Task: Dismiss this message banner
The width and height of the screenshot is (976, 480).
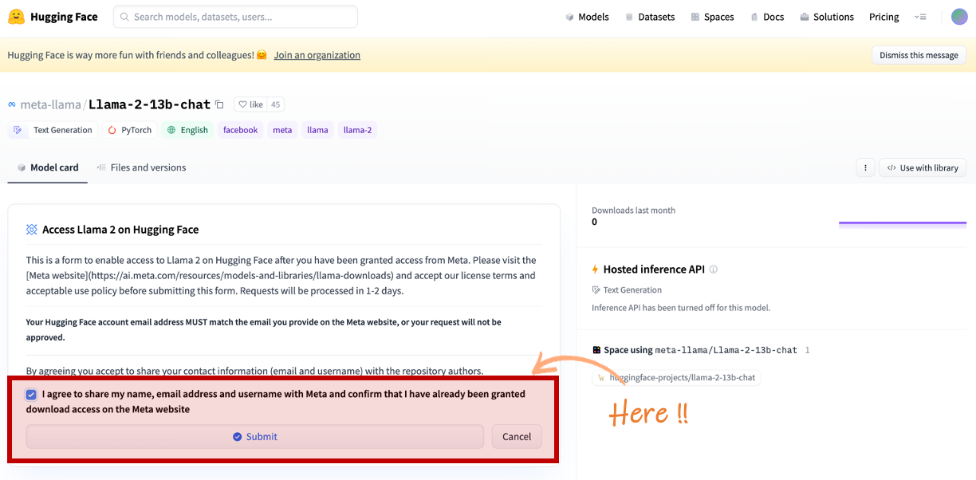Action: (x=919, y=55)
